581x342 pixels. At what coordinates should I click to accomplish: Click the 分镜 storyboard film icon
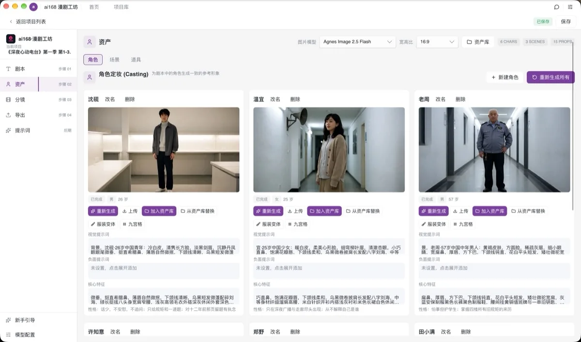click(x=8, y=100)
